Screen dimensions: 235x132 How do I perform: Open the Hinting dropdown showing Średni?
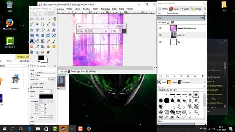point(46,91)
